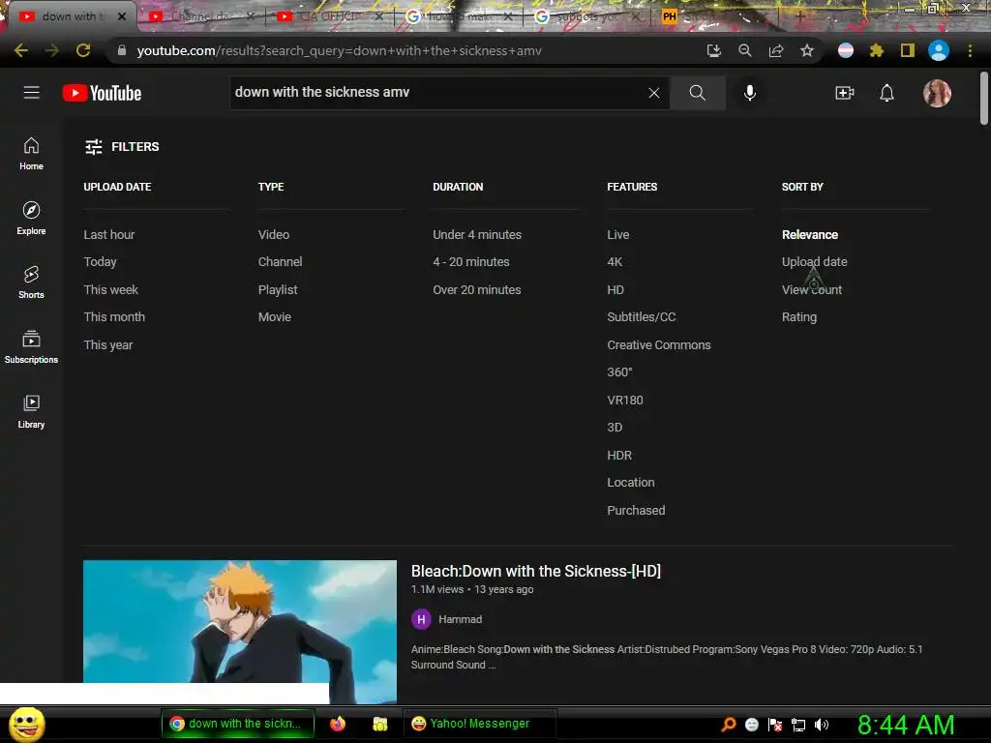The height and width of the screenshot is (743, 991).
Task: Open Library in the sidebar
Action: coord(31,411)
